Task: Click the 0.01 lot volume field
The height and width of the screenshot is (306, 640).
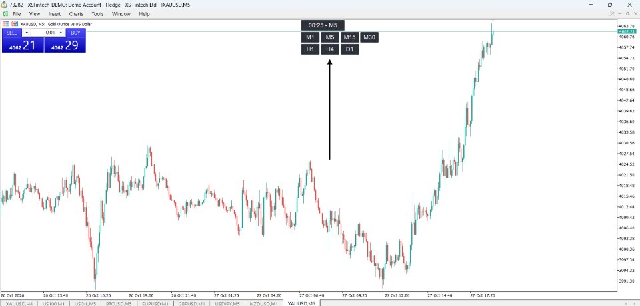Action: 44,33
